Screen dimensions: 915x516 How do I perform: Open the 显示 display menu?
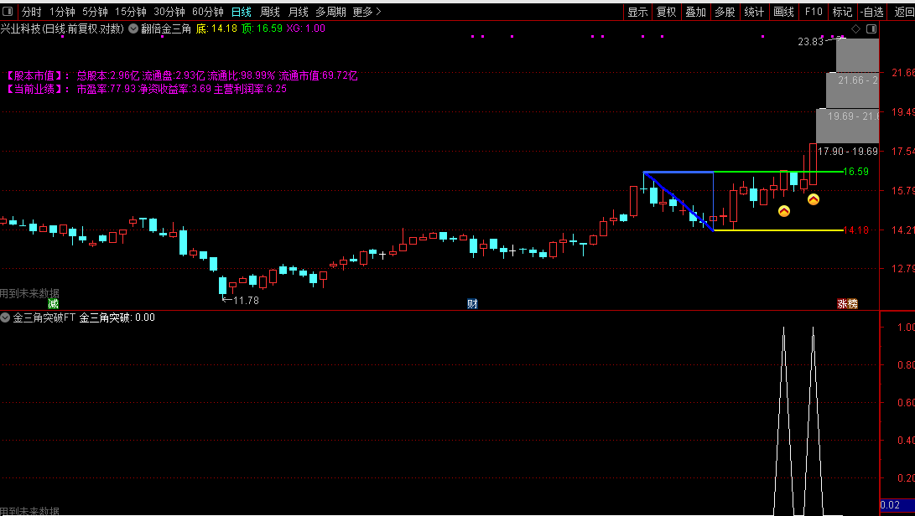pos(637,12)
